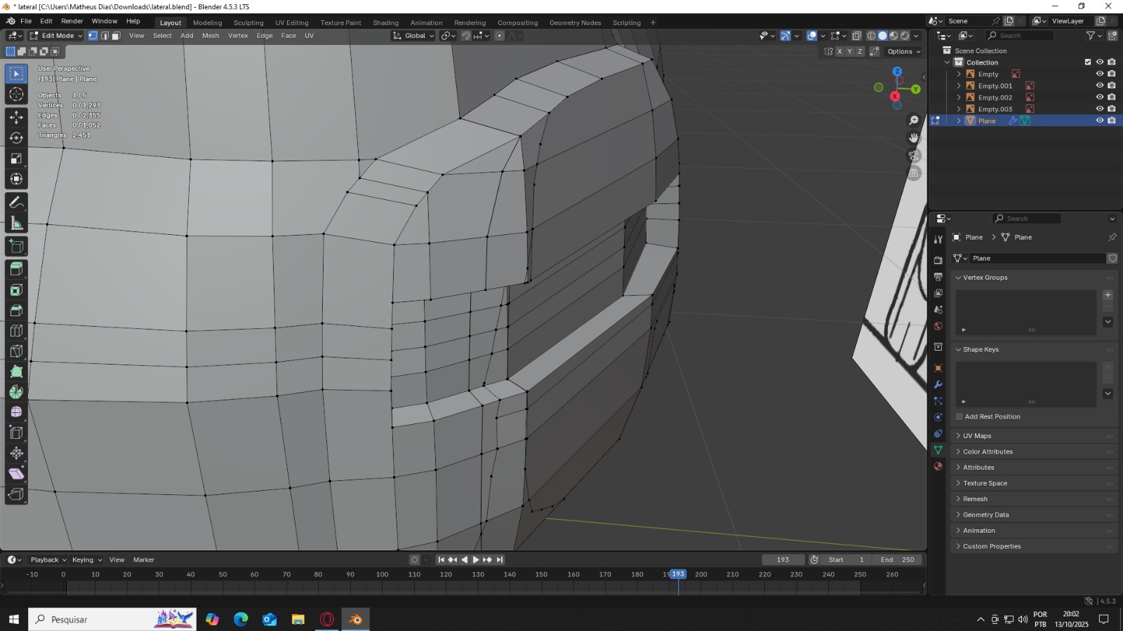Choose the Measure tool

click(x=16, y=224)
